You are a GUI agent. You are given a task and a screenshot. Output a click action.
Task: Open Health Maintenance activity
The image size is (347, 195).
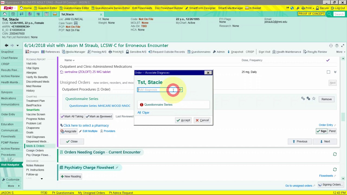click(287, 52)
